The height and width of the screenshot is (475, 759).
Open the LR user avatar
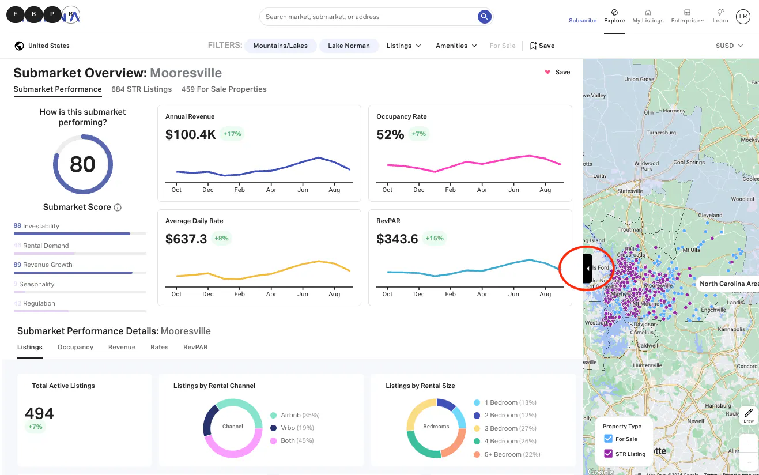point(743,17)
